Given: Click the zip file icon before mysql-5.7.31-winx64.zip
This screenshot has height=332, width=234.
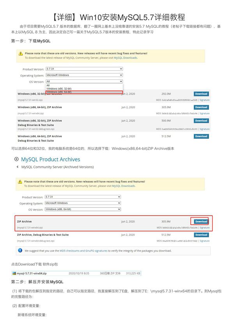Looking at the screenshot, I should [x=16, y=273].
